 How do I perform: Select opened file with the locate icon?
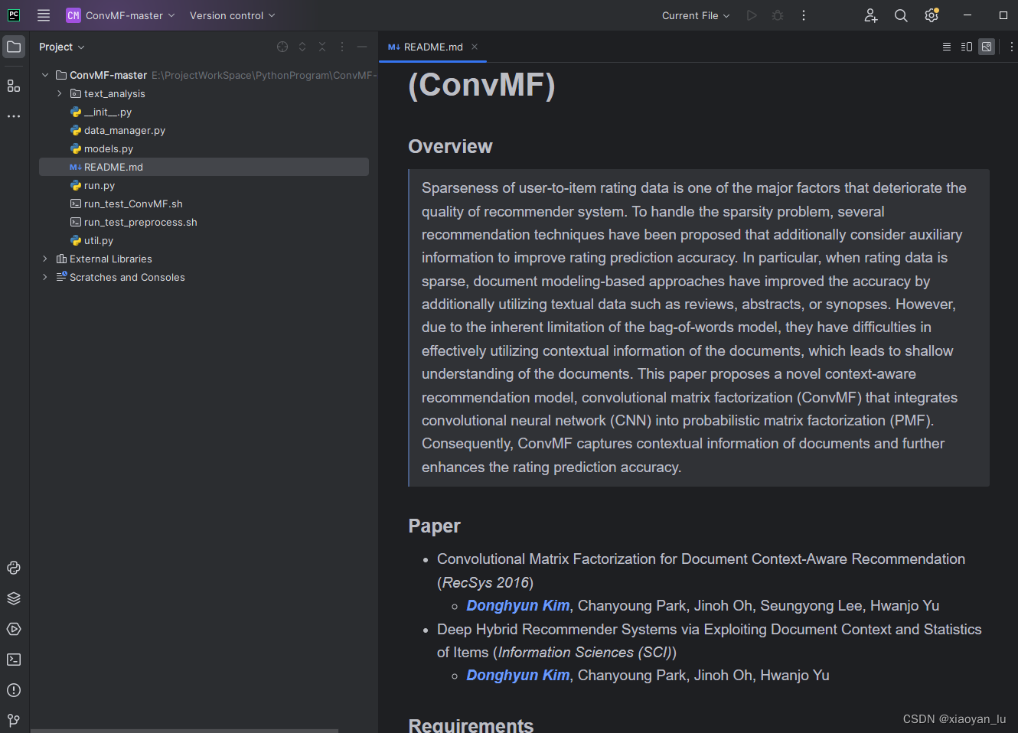[282, 47]
